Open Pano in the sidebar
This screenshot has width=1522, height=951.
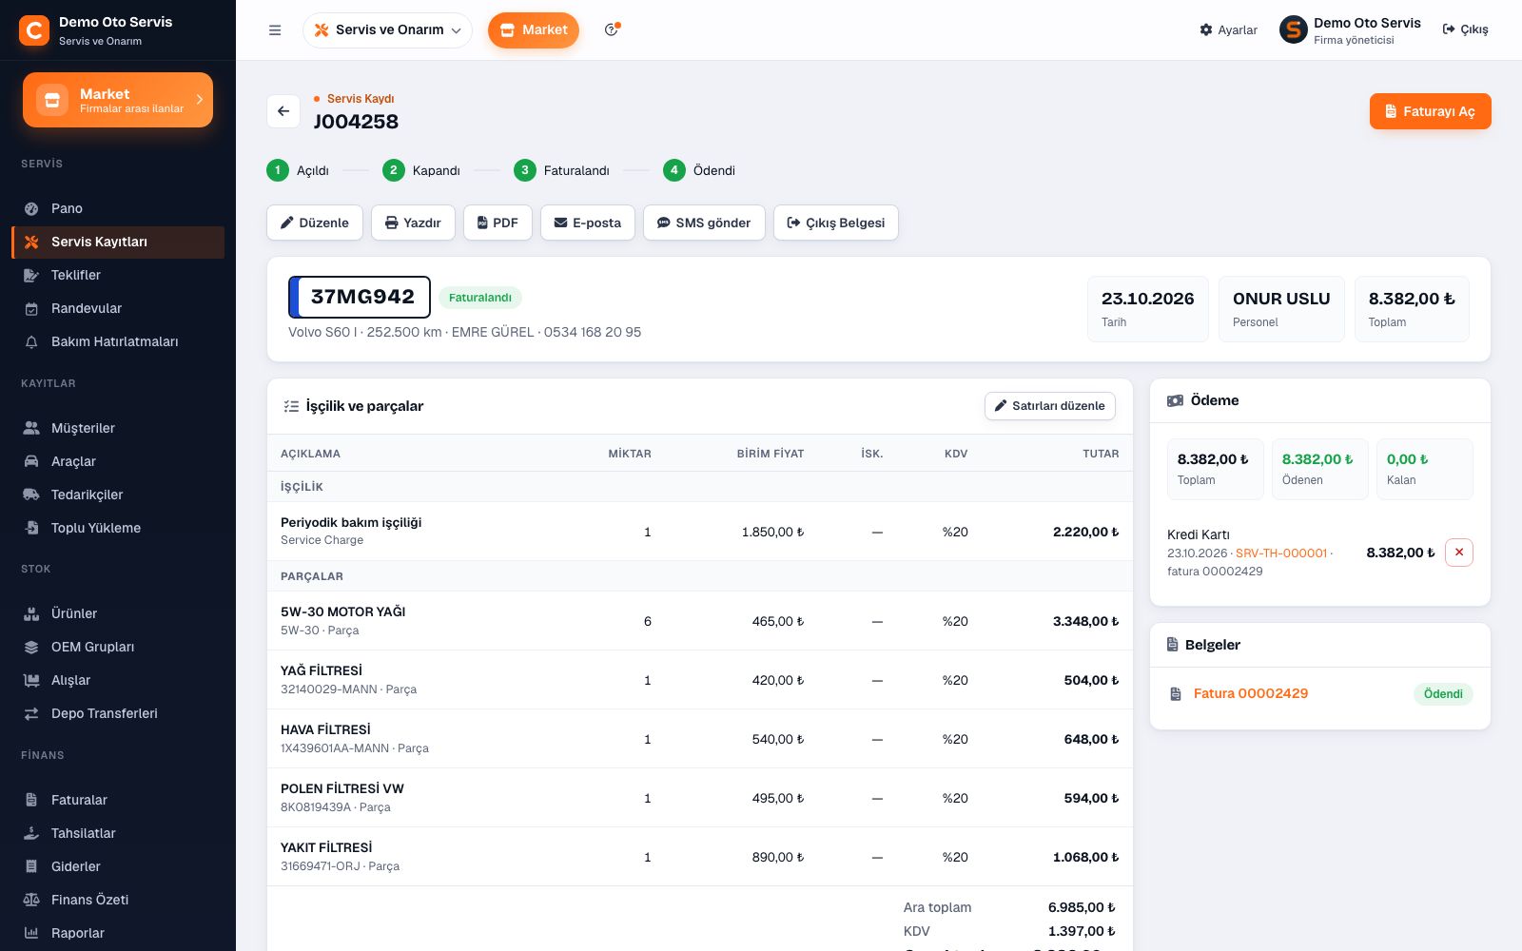[x=118, y=208]
